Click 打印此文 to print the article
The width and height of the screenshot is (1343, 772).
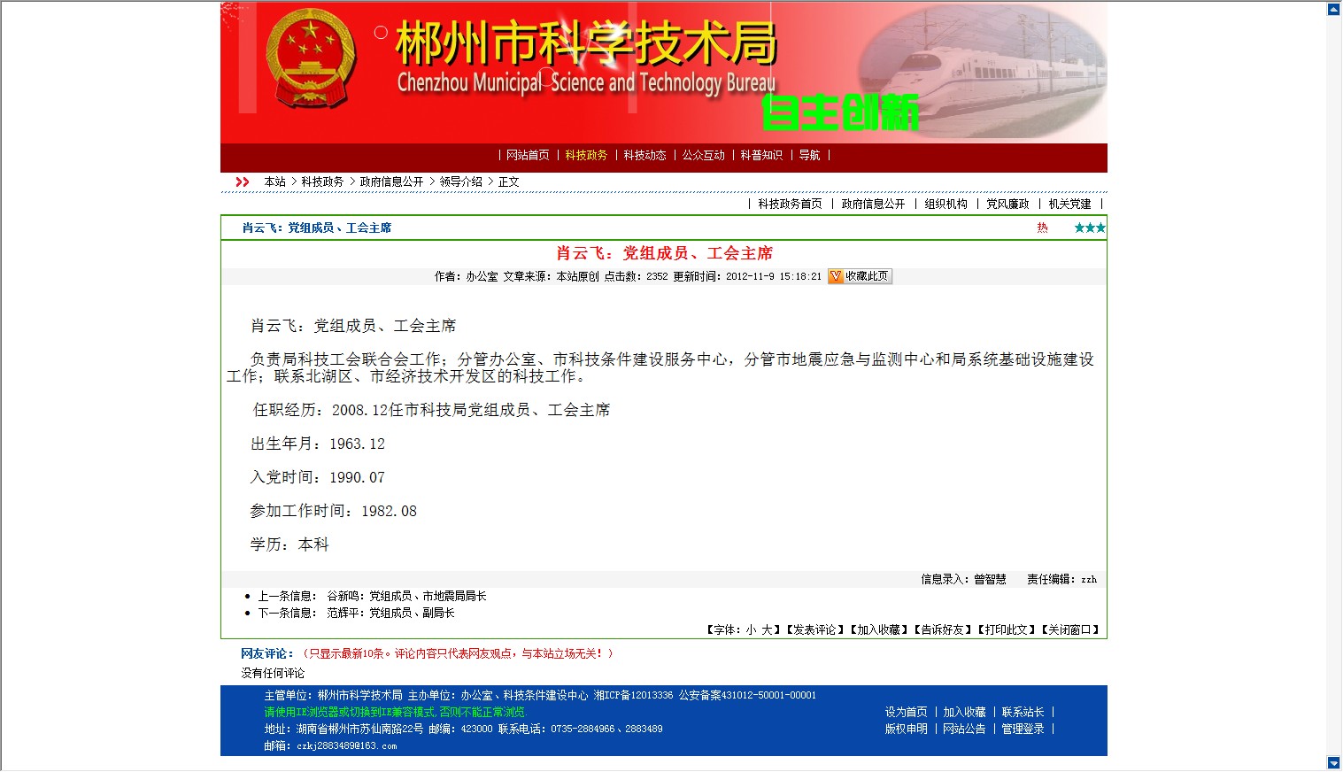pos(1006,629)
